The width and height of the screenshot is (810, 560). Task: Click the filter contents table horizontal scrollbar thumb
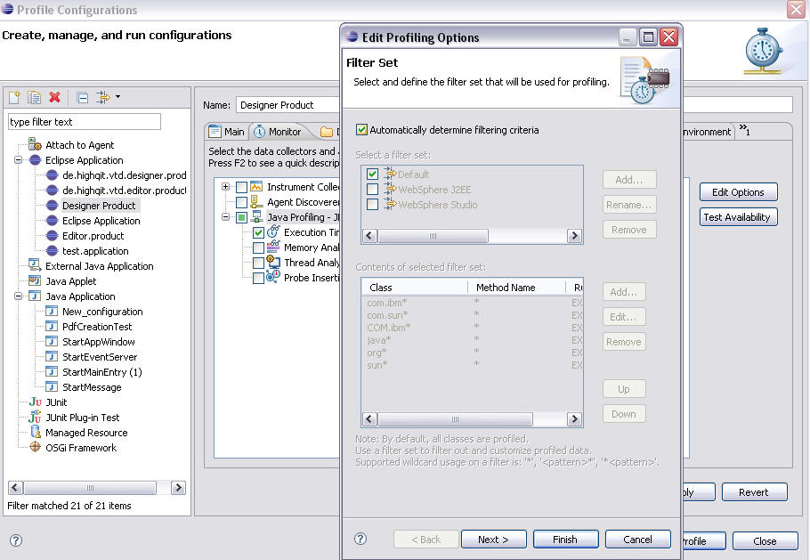pos(455,419)
